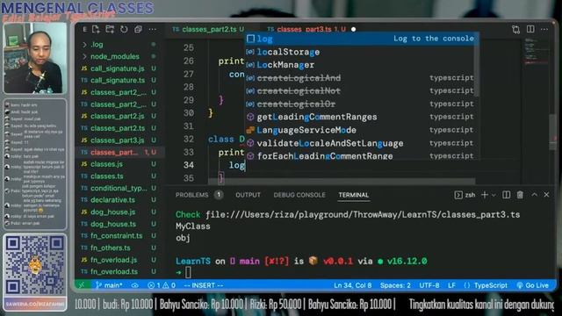The height and width of the screenshot is (316, 562).
Task: Click the sync changes cloud icon
Action: 135,285
